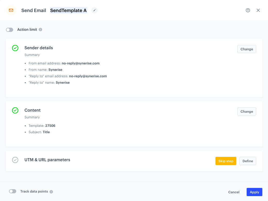Click Skip step for UTM parameters

226,161
